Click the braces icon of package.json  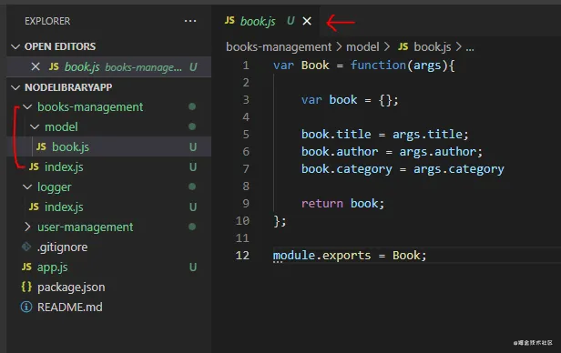[x=26, y=287]
